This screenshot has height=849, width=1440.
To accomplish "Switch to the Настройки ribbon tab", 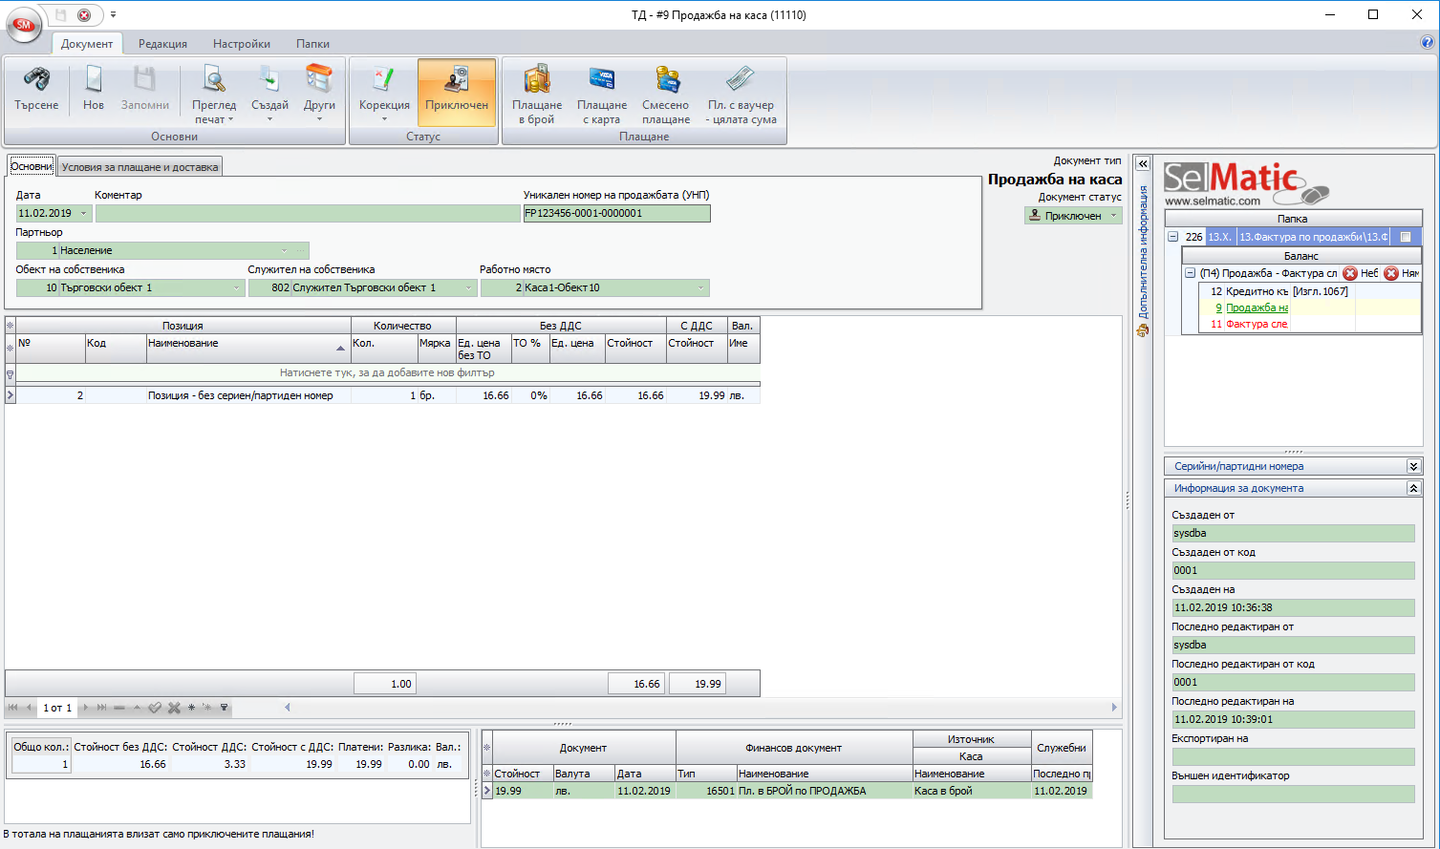I will 242,44.
